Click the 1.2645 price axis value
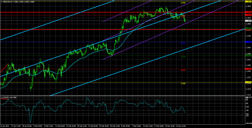Screen dimensions: 252x128 coord(248,48)
